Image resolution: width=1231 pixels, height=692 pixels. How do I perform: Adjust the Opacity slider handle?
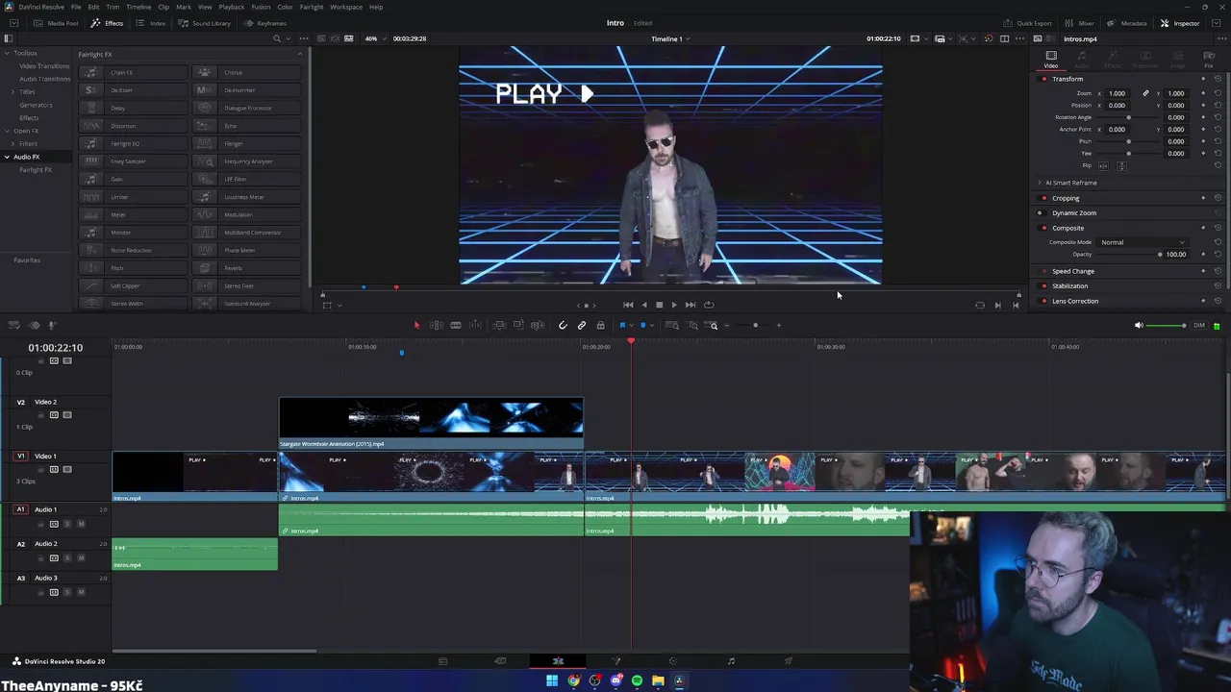[x=1160, y=255]
